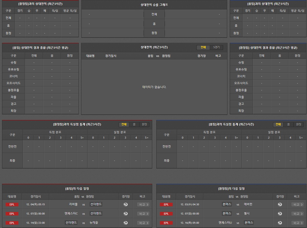Viewport: 307px width, 228px height.
Task: Toggle 홈 filter in 홈팀 goal stats panel
Action: [288, 125]
